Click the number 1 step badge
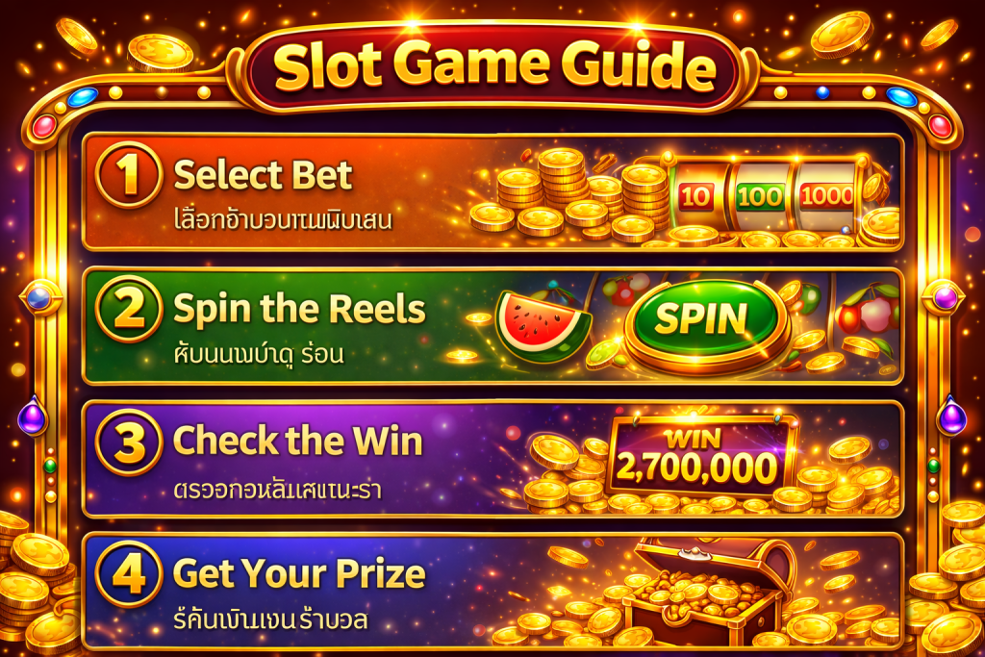This screenshot has height=657, width=985. pyautogui.click(x=130, y=175)
